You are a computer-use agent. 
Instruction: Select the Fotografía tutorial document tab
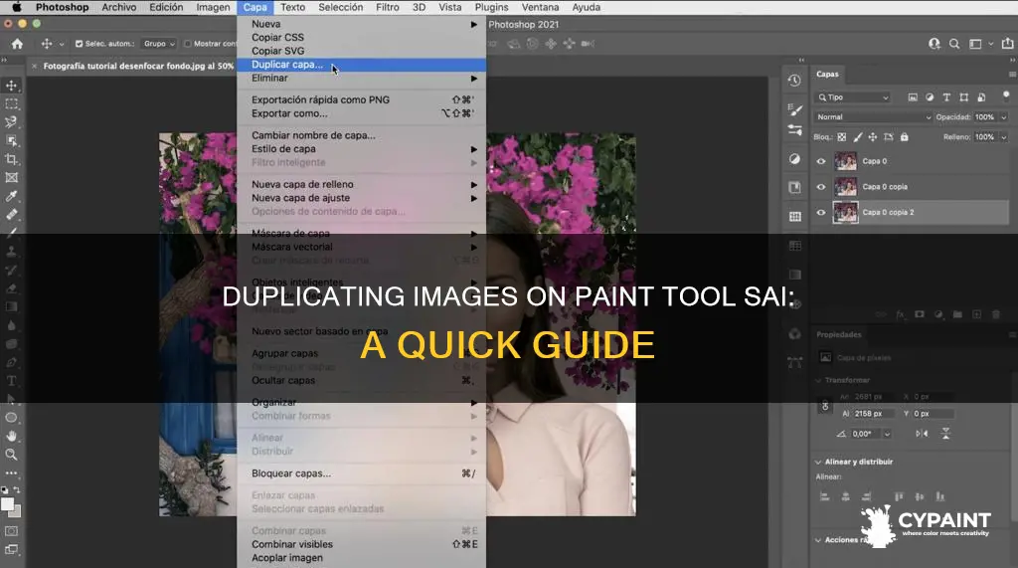coord(138,66)
